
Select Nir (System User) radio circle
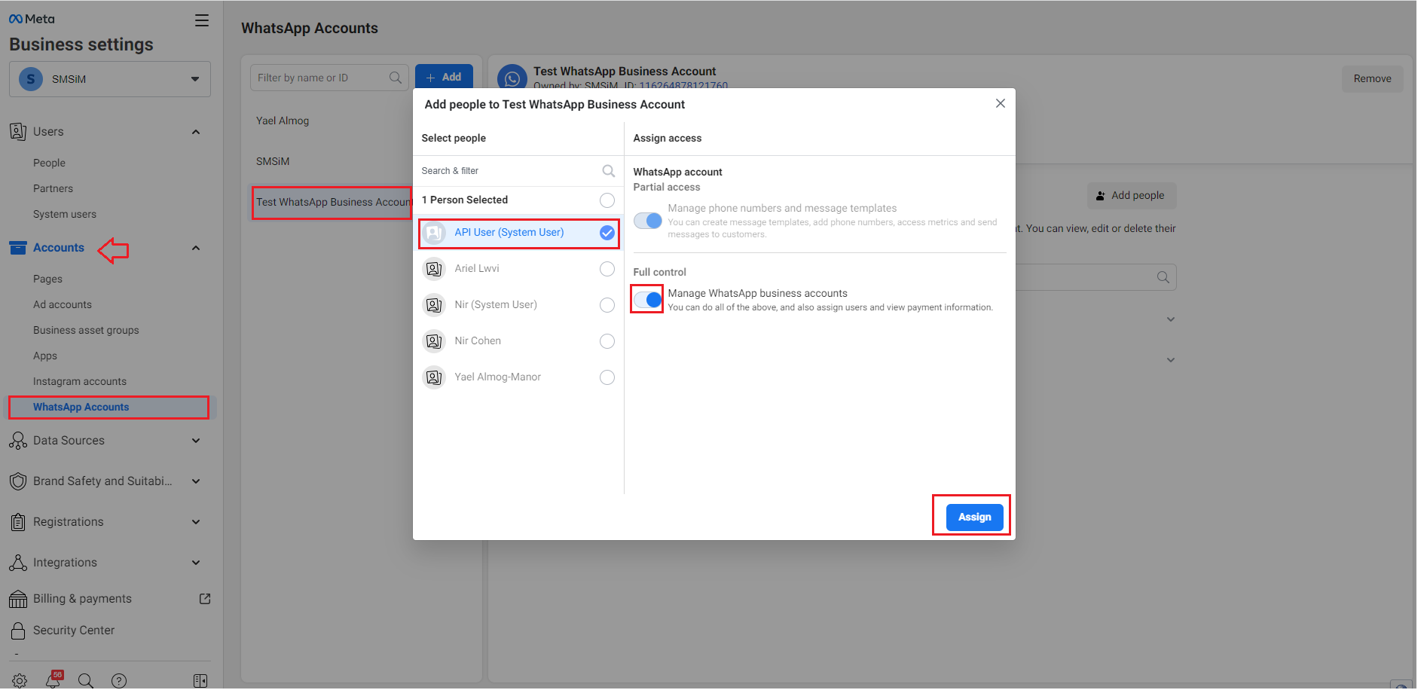(607, 305)
